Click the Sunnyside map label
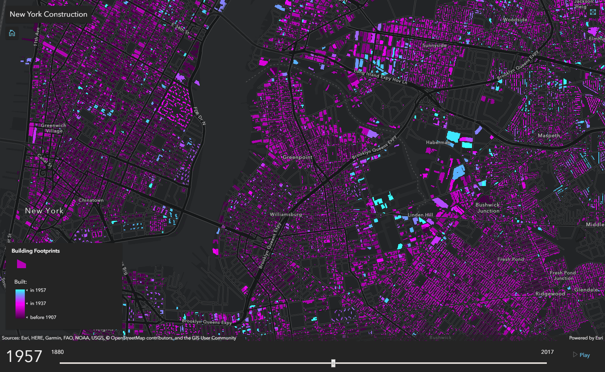 pos(434,45)
